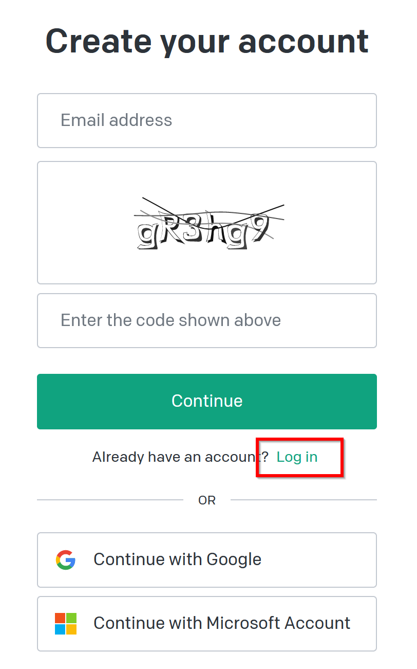Viewport: 417px width, 669px height.
Task: Click the Google logo icon
Action: click(66, 559)
